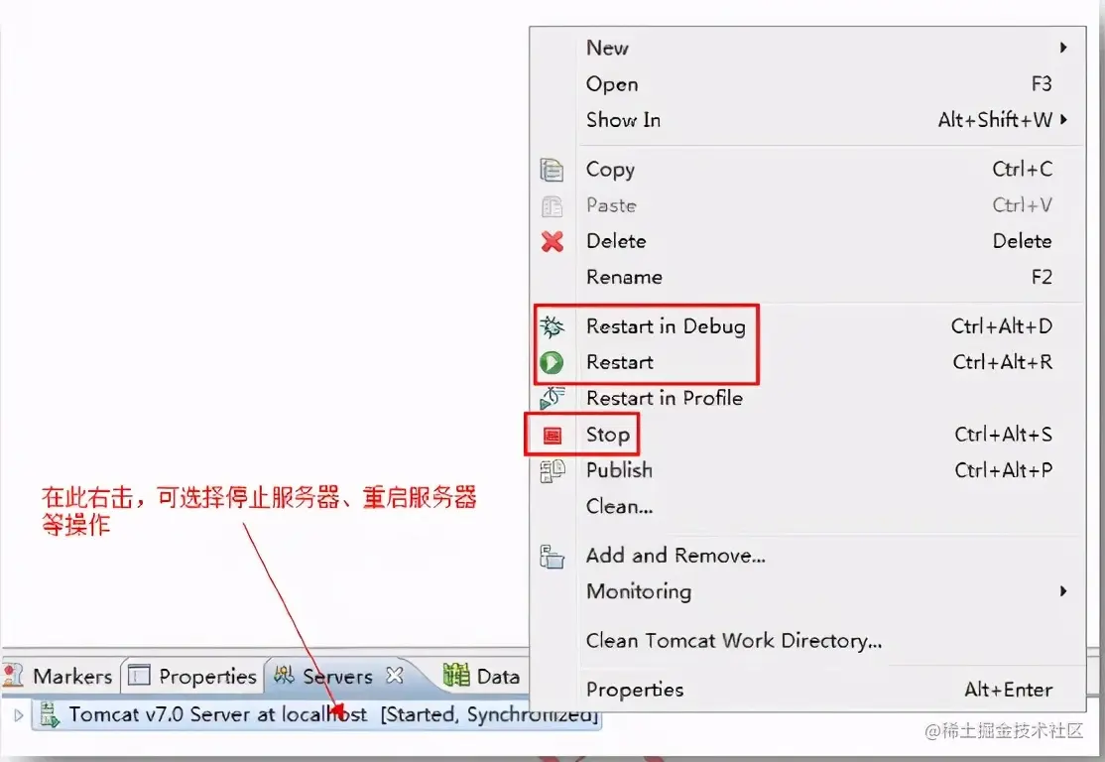Image resolution: width=1105 pixels, height=762 pixels.
Task: Click the Restart in Profile icon
Action: (x=552, y=398)
